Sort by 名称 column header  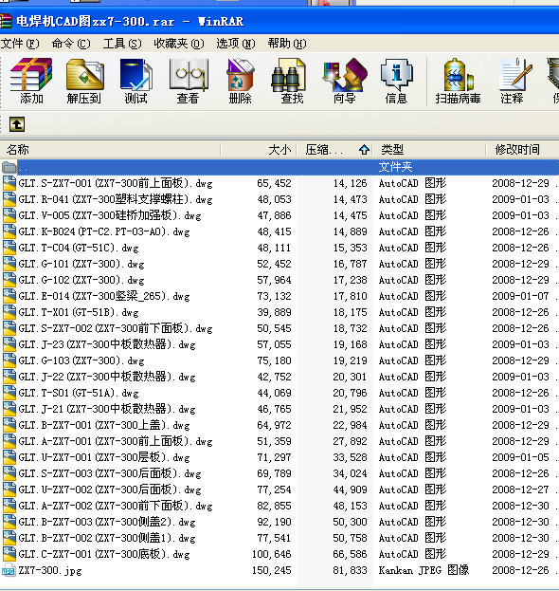pyautogui.click(x=110, y=150)
